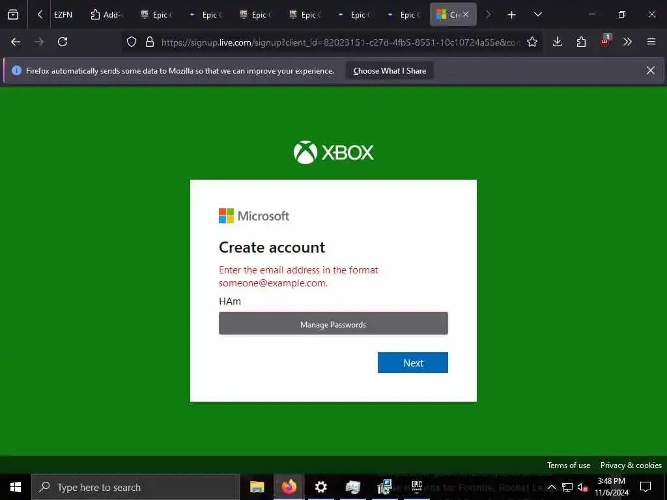Open the Privacy & cookies link

[x=631, y=465]
